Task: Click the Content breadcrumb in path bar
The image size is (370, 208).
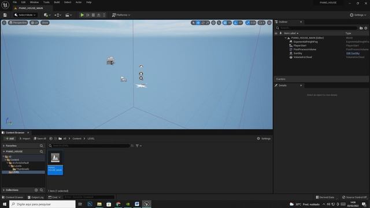Action: coord(77,139)
